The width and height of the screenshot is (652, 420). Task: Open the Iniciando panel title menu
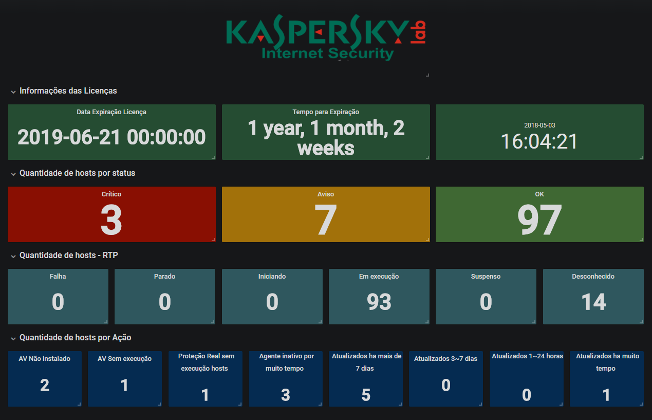[x=272, y=277]
